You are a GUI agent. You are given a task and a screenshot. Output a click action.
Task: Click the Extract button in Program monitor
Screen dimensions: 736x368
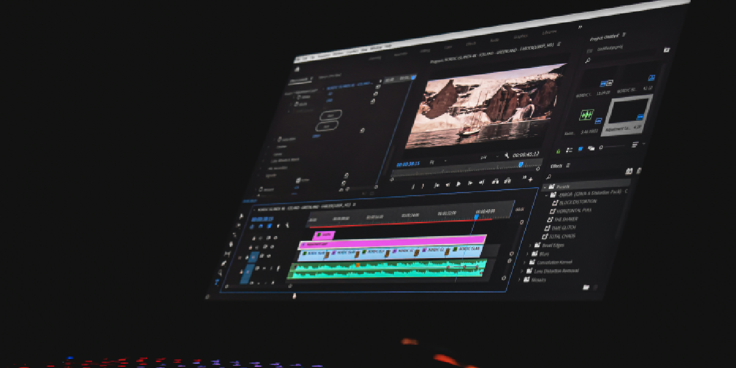point(507,181)
